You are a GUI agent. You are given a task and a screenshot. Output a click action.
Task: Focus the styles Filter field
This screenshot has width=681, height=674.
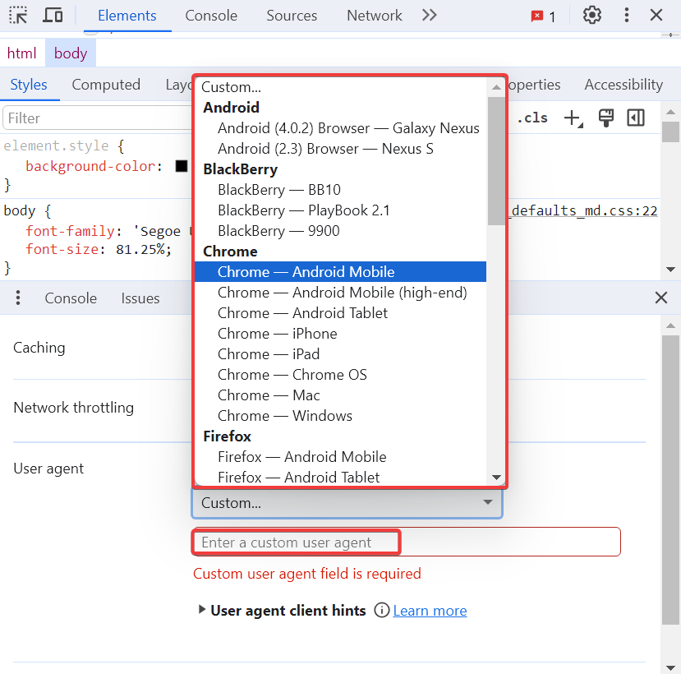point(98,118)
